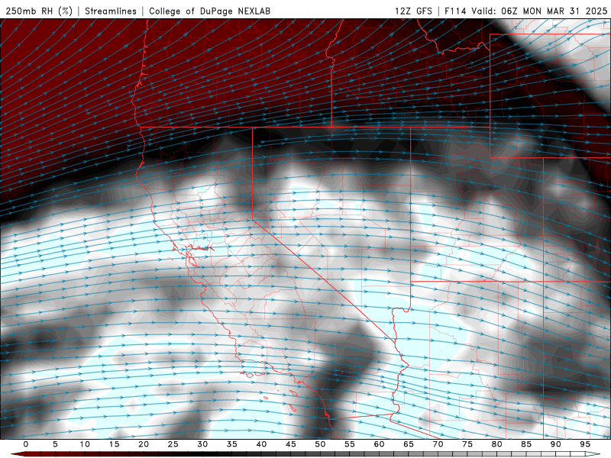Image resolution: width=611 pixels, height=458 pixels.
Task: Click the 'F114' forecast hour label
Action: [455, 11]
